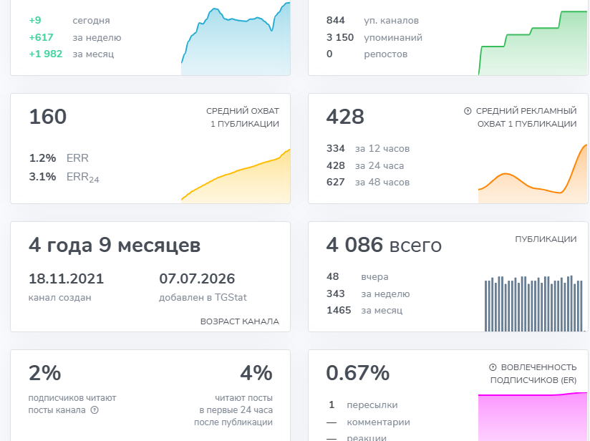Click '2%' subscribers reading value
The width and height of the screenshot is (590, 441).
pos(45,373)
